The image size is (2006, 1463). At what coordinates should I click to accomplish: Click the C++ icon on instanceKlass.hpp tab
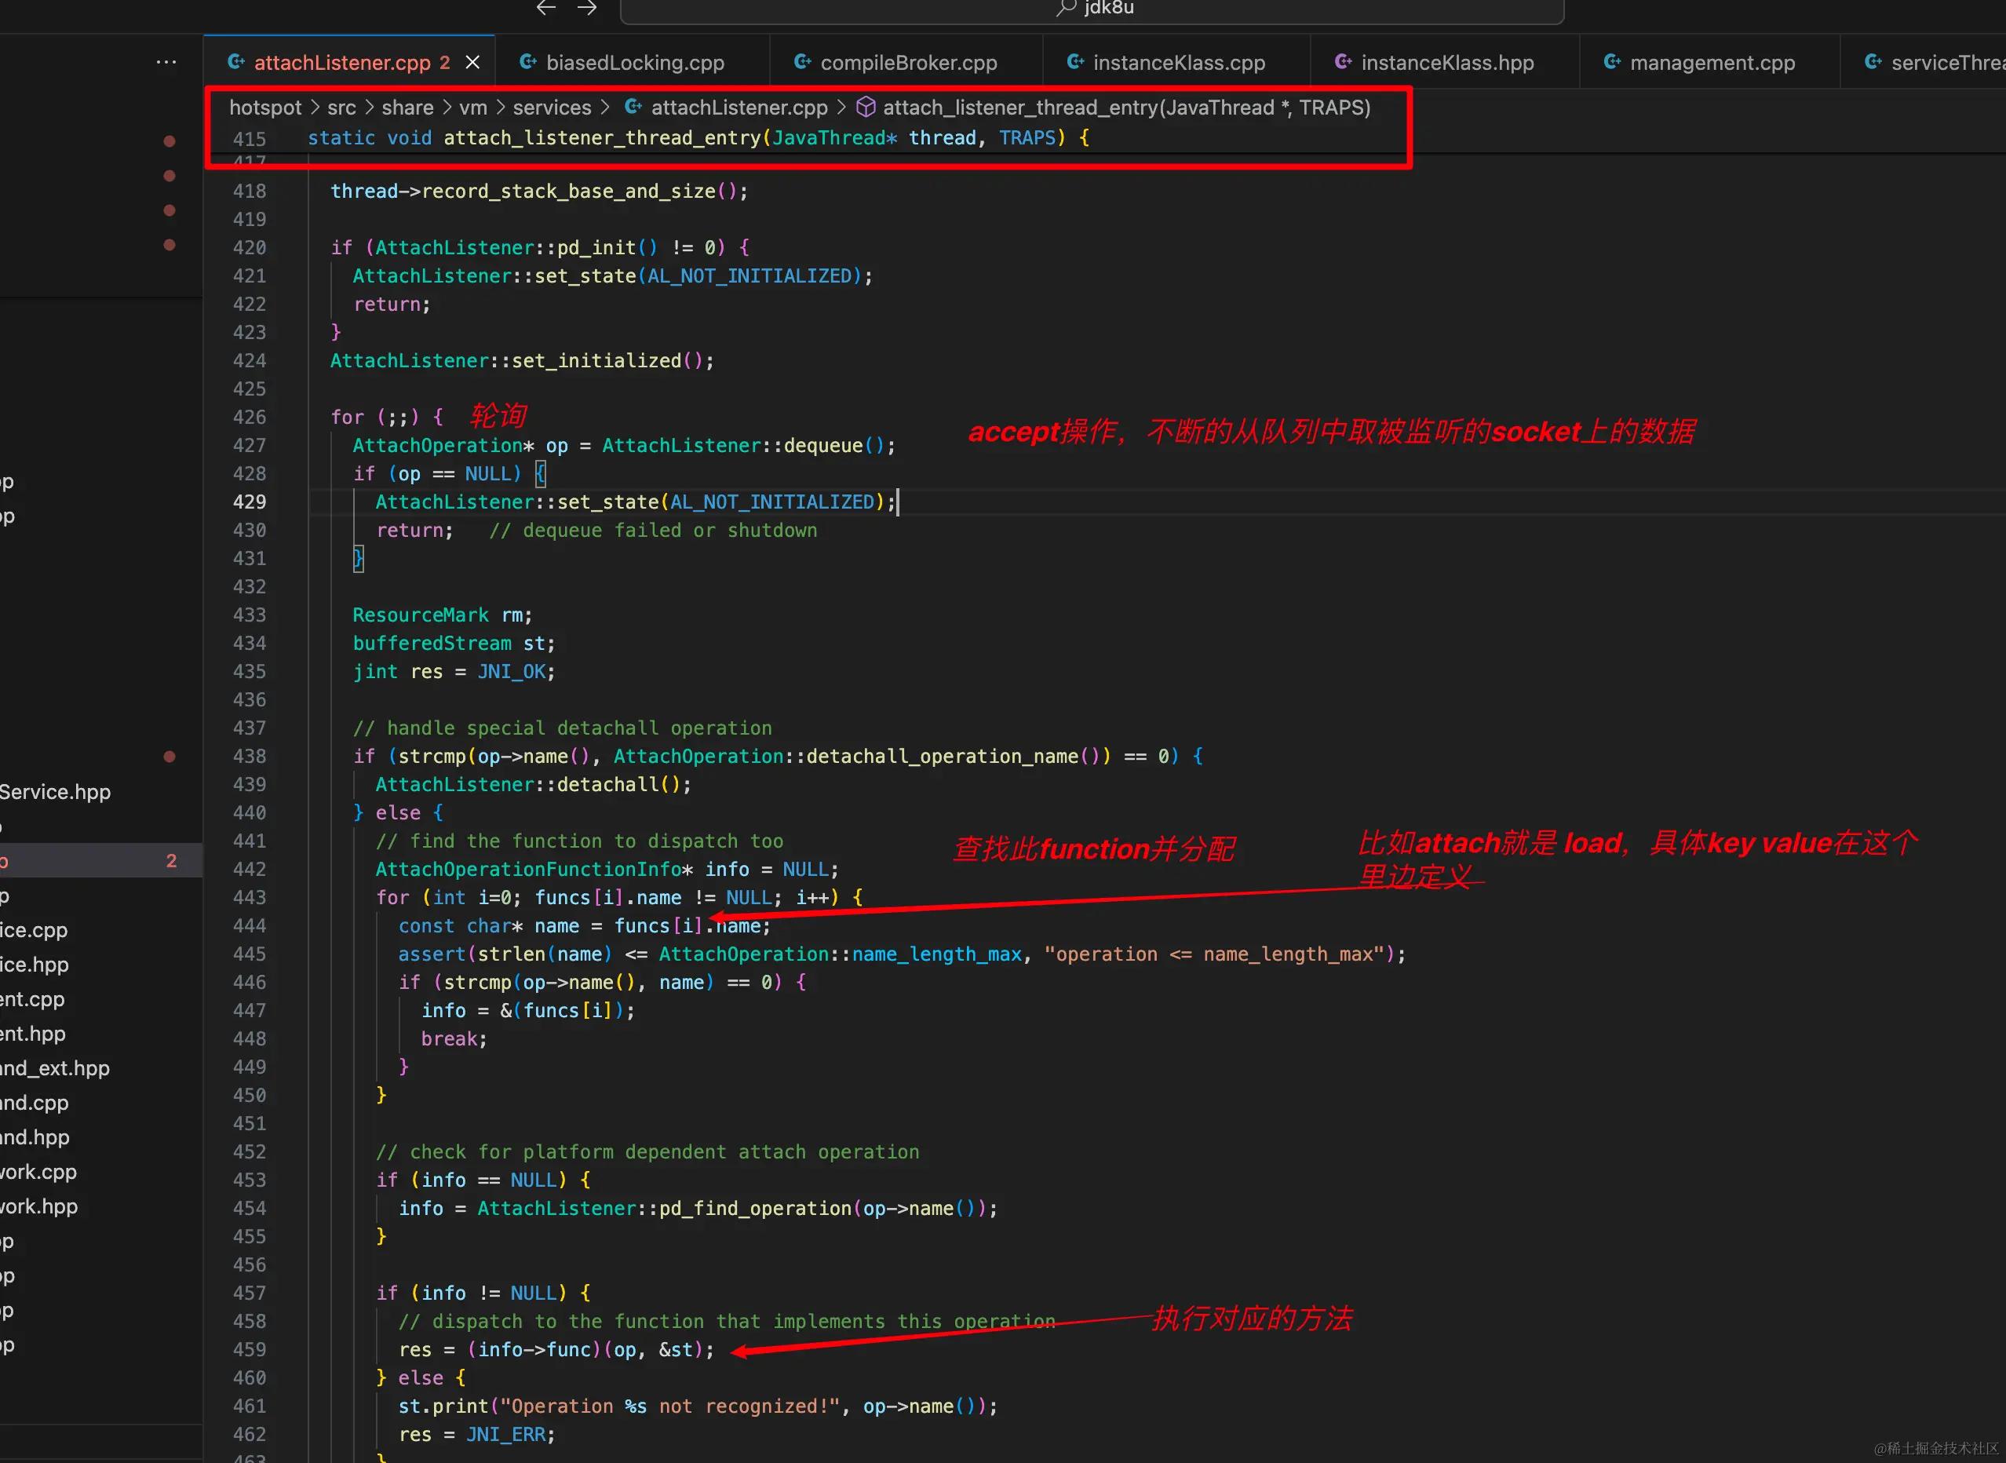pyautogui.click(x=1343, y=62)
